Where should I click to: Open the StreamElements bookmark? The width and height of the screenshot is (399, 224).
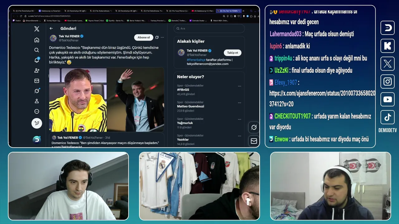(x=32, y=21)
